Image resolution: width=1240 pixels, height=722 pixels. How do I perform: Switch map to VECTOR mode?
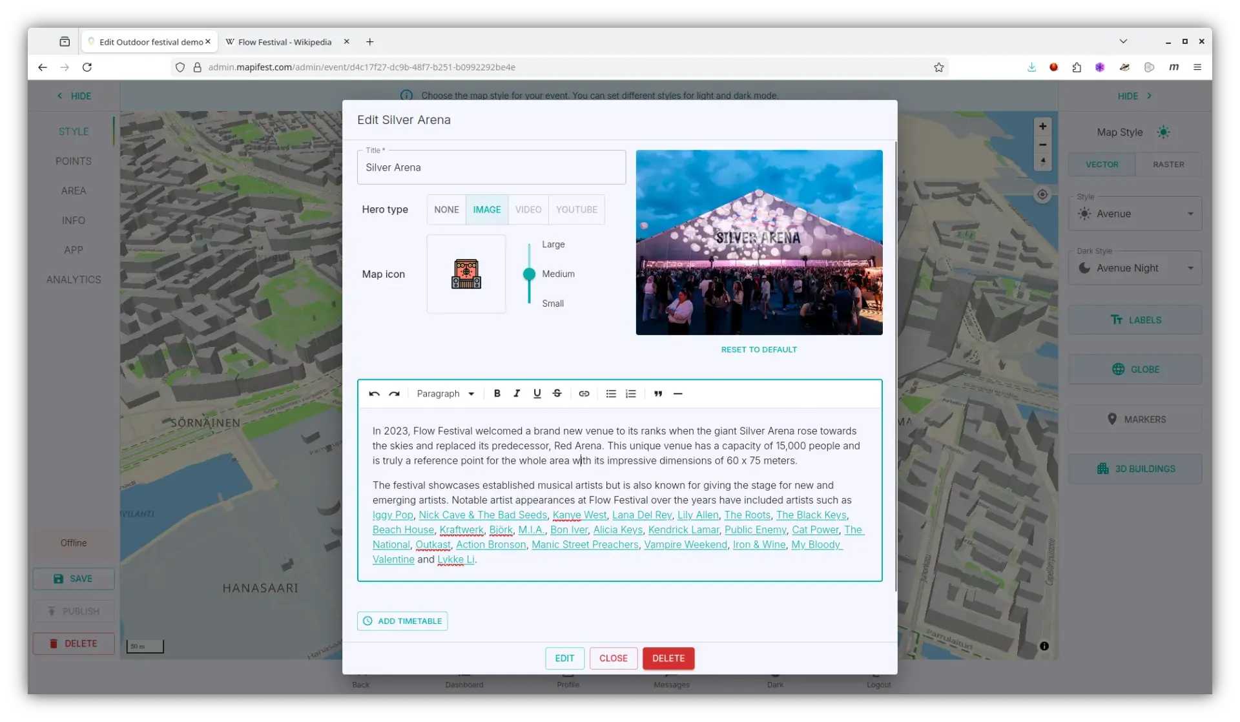point(1102,164)
